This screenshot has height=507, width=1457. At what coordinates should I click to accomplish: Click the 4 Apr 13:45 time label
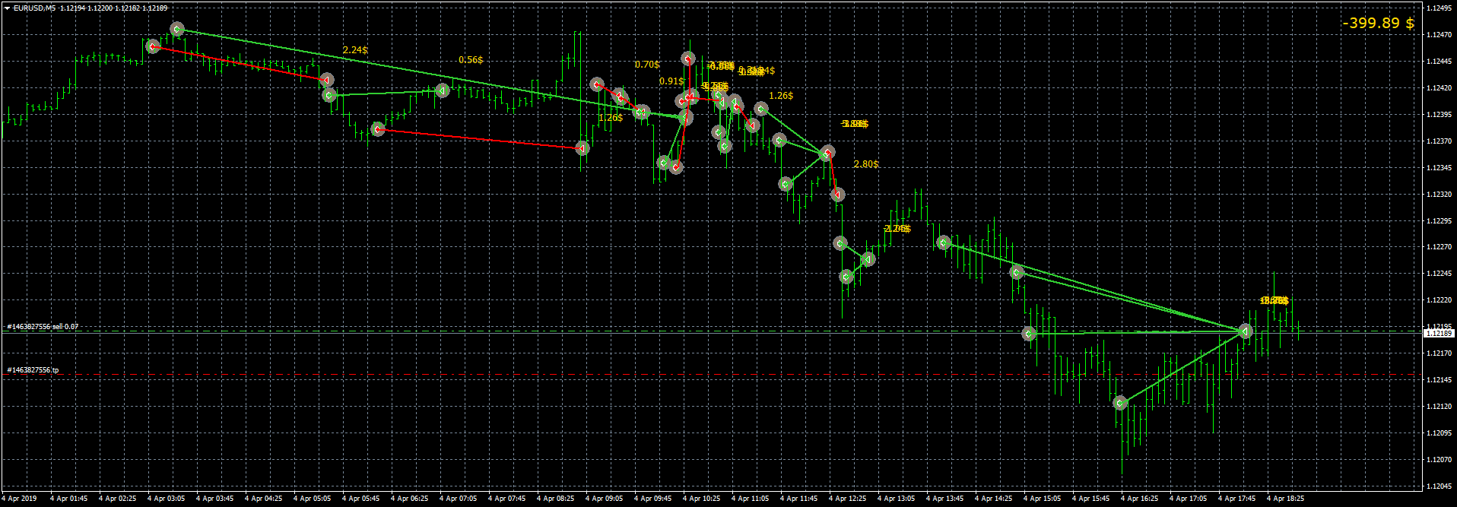944,499
